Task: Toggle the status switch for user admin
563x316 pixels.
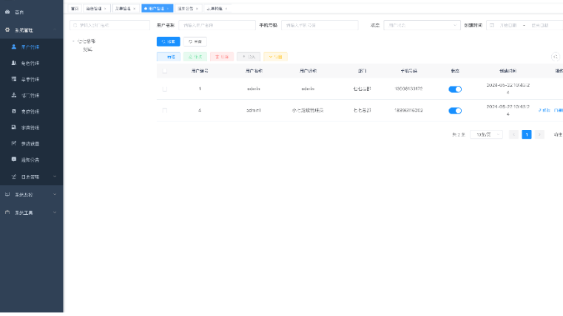Action: pos(455,89)
